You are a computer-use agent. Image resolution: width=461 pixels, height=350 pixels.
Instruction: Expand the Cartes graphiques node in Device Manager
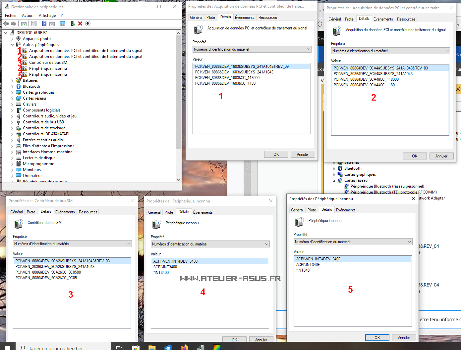(x=12, y=92)
